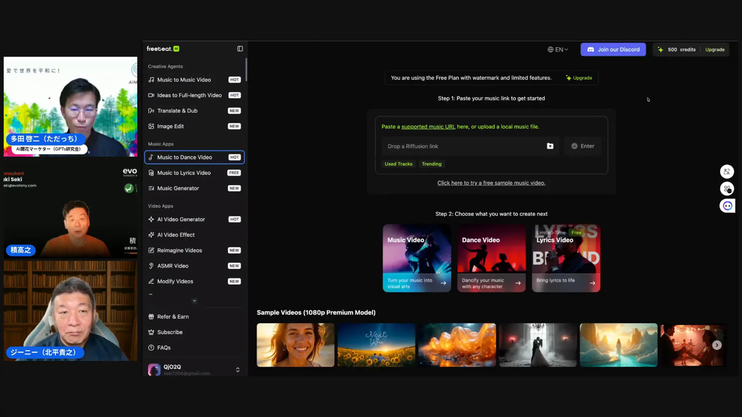
Task: Select Music to Dance Video app
Action: pyautogui.click(x=194, y=157)
